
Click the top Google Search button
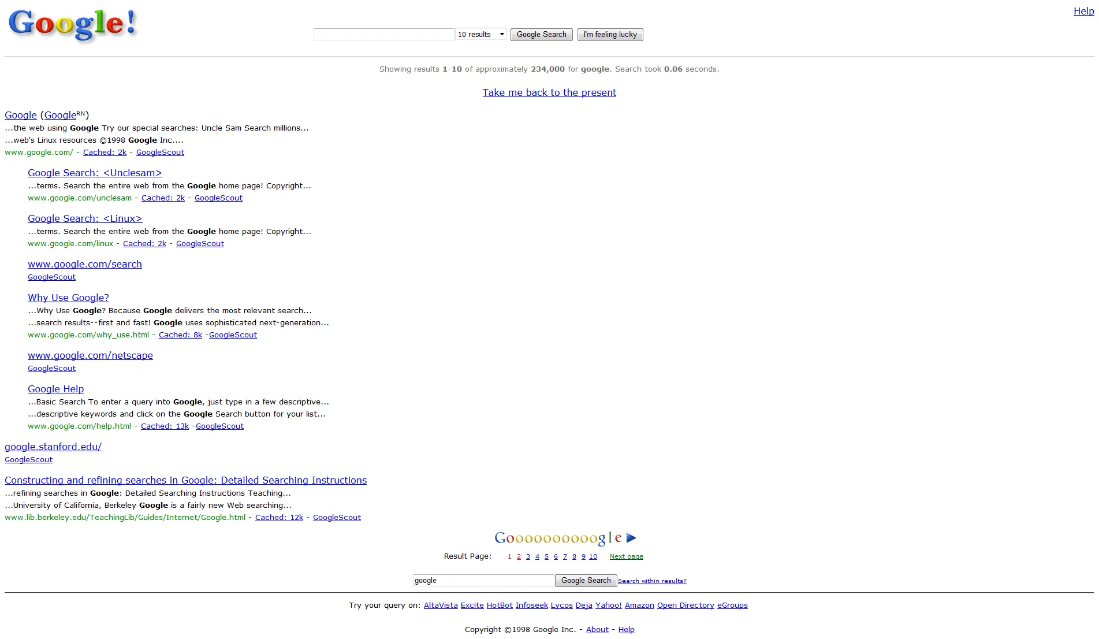pyautogui.click(x=542, y=35)
